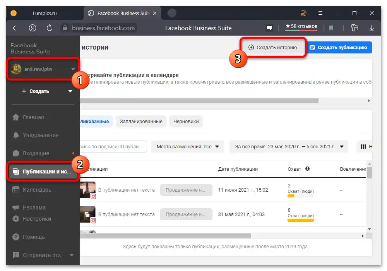Click the banner horizontal scrollbar

click(x=199, y=101)
